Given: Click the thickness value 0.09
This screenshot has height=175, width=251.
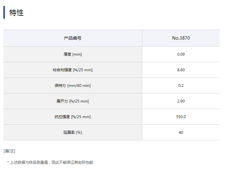Looking at the screenshot, I should (181, 54).
